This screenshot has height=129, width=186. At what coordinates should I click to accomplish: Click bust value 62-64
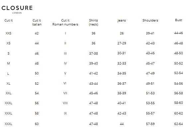[178, 124]
